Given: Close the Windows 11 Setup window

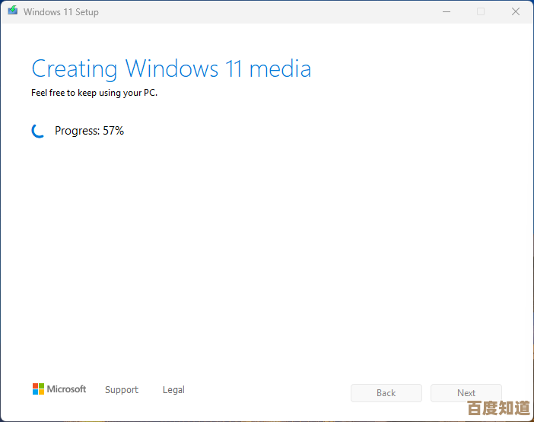Looking at the screenshot, I should point(516,12).
